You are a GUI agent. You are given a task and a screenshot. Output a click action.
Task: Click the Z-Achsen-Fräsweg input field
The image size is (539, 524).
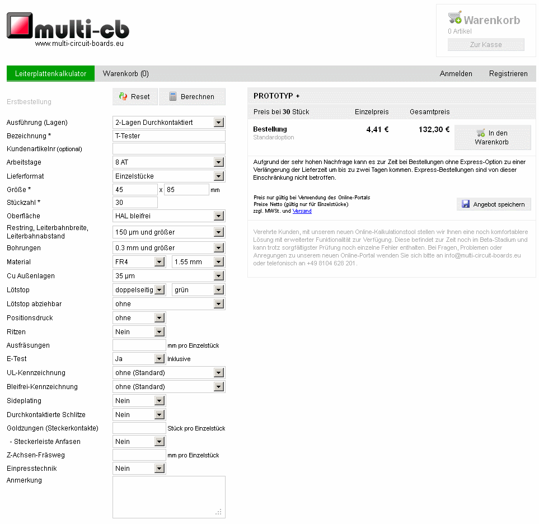[139, 455]
